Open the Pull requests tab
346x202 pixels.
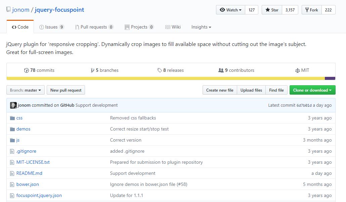94,27
